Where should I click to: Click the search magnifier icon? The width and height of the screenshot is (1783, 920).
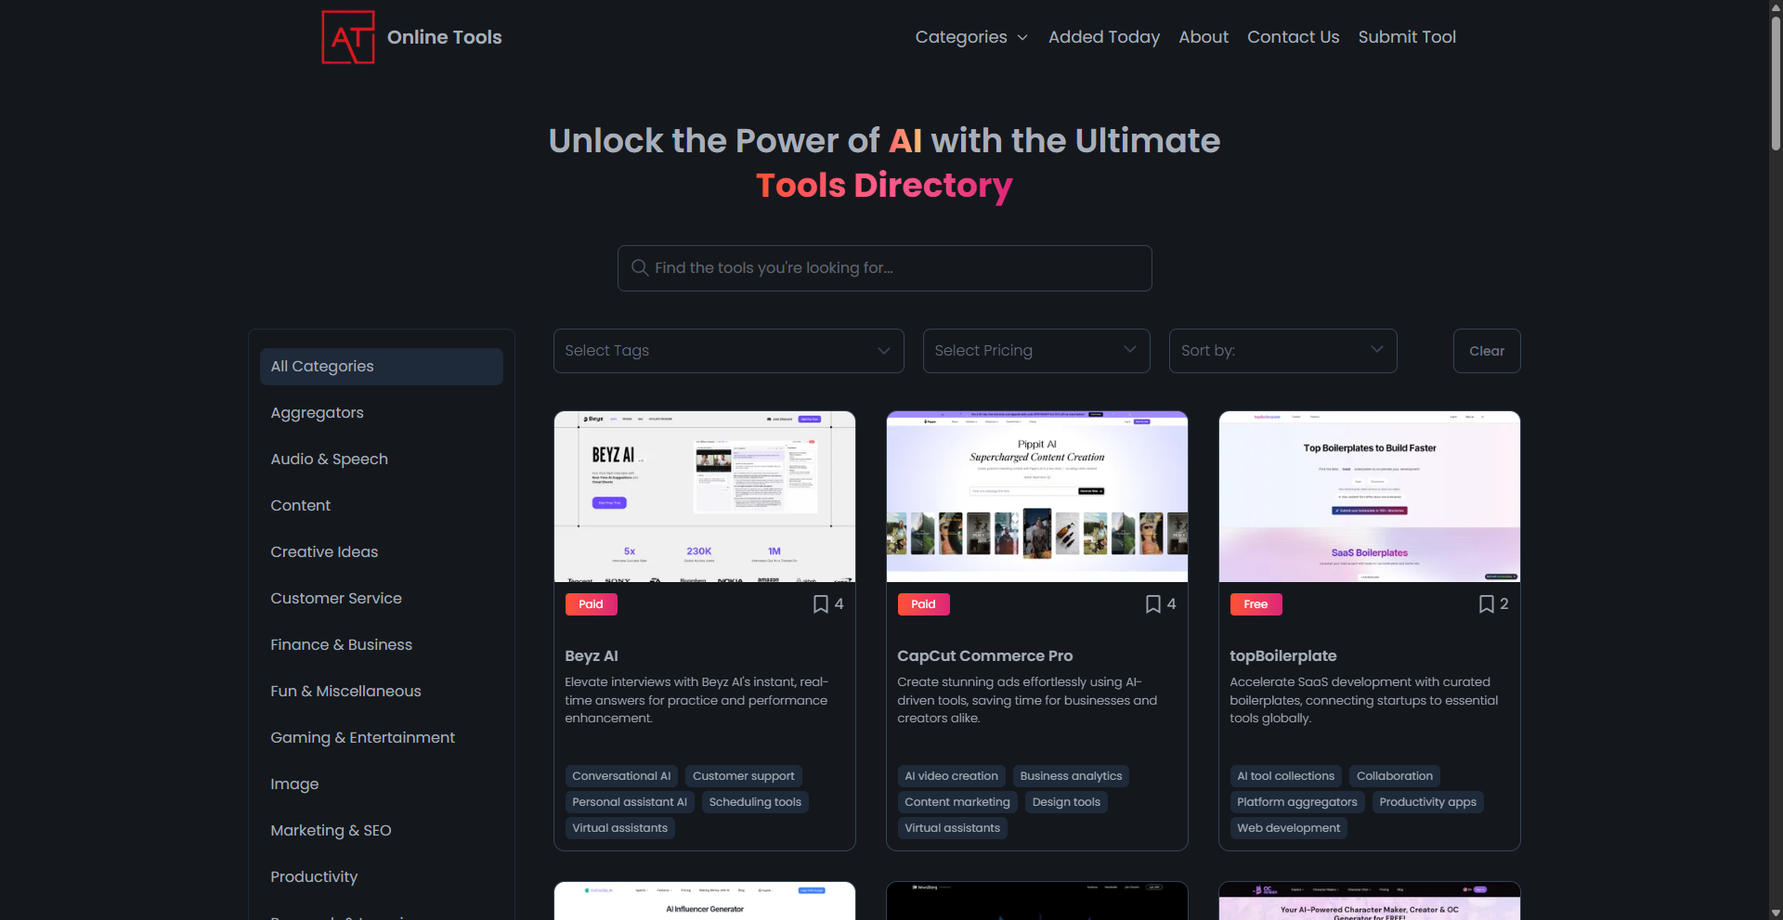(639, 267)
